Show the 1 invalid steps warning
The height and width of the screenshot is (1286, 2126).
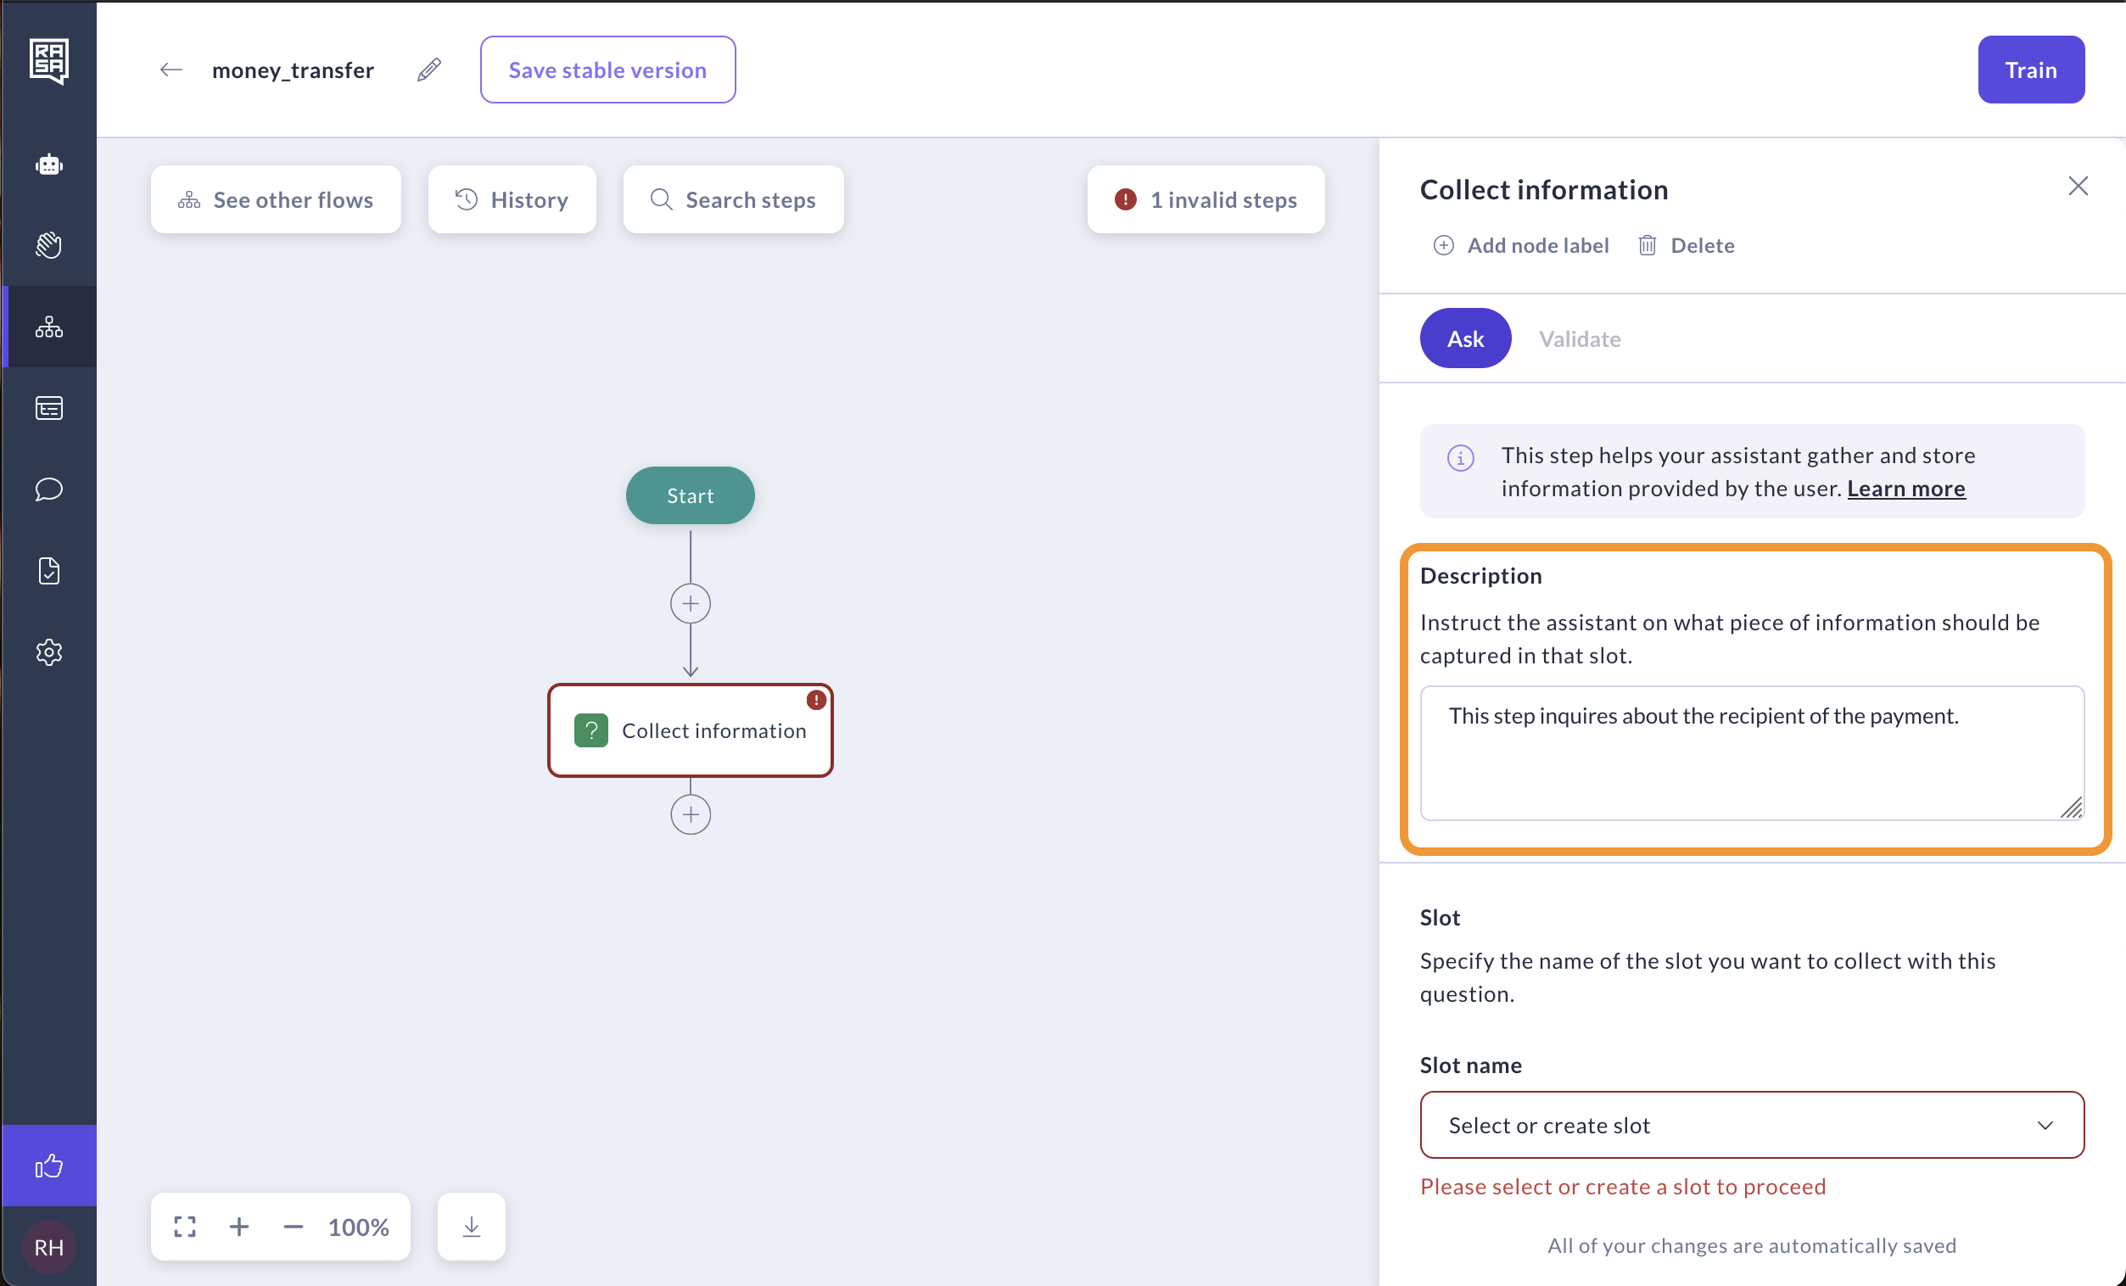tap(1206, 200)
